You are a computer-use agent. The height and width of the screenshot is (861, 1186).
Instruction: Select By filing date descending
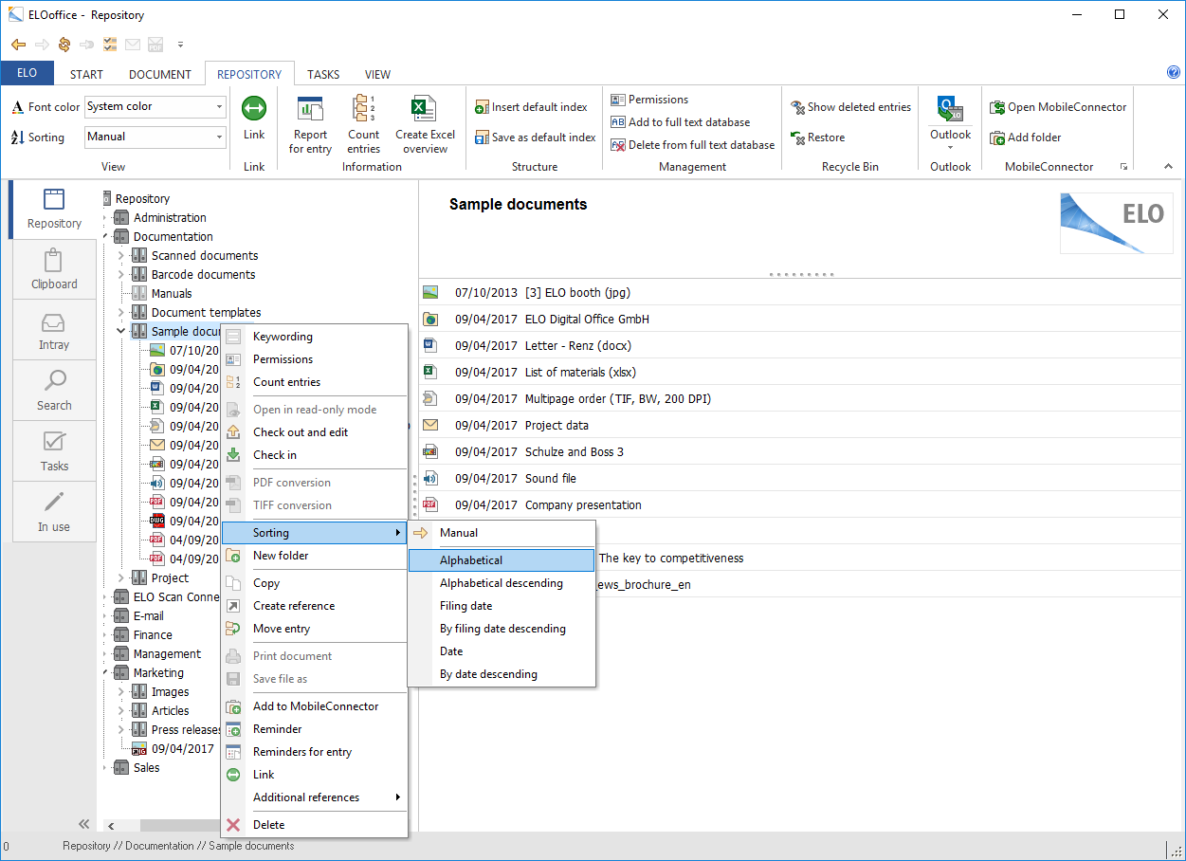click(502, 629)
